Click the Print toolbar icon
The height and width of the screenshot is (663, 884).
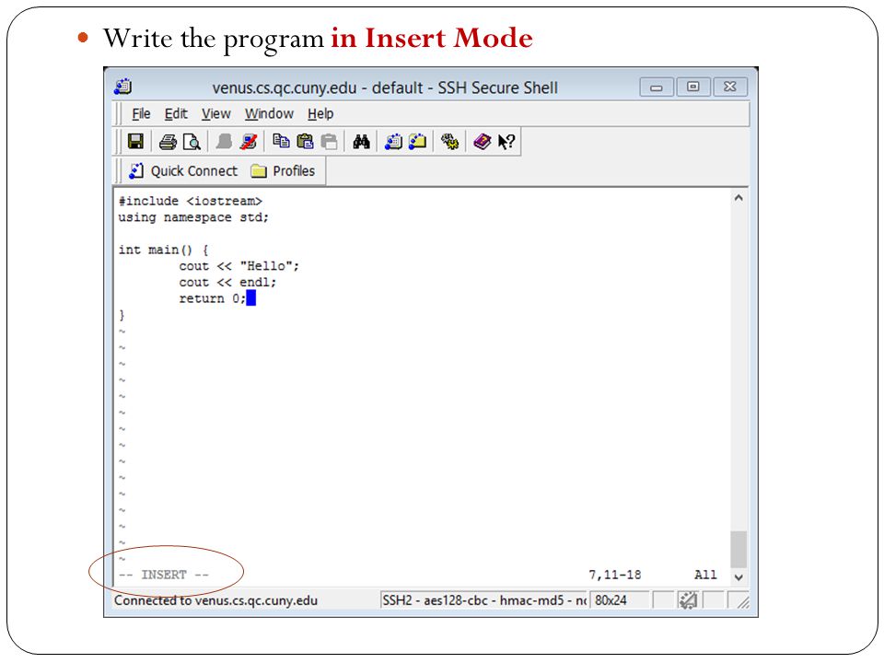[168, 142]
